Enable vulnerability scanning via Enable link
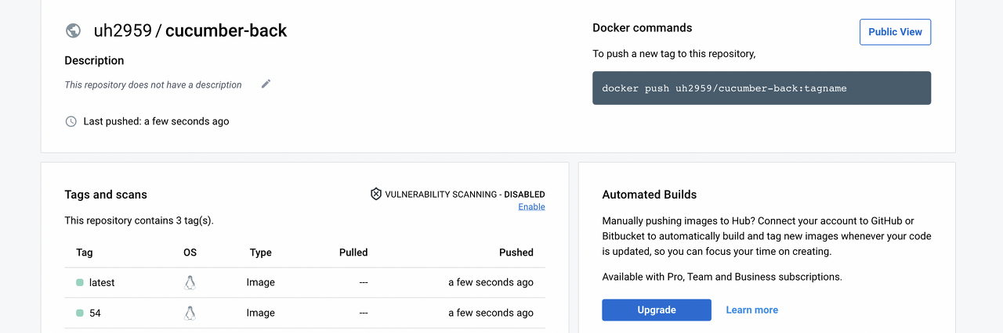1003x333 pixels. 531,207
